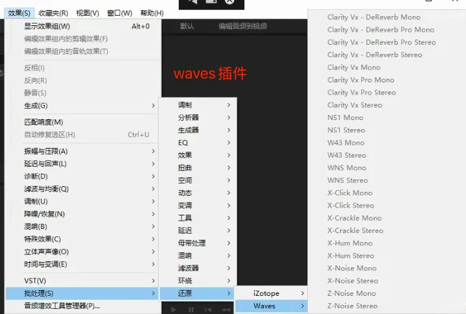This screenshot has width=466, height=314.
Task: Expand 延迟与回声(L) submenu
Action: [x=83, y=163]
